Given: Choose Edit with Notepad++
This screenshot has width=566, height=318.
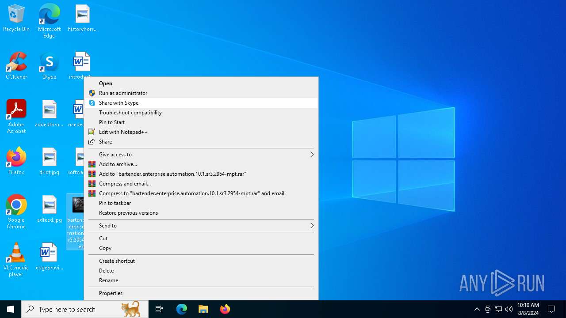Looking at the screenshot, I should (201, 132).
